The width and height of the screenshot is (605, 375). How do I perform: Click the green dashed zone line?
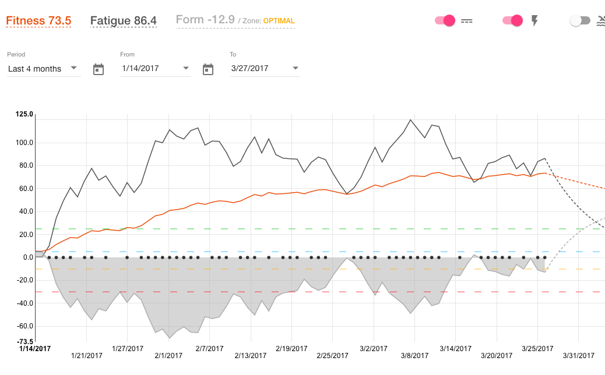(291, 229)
